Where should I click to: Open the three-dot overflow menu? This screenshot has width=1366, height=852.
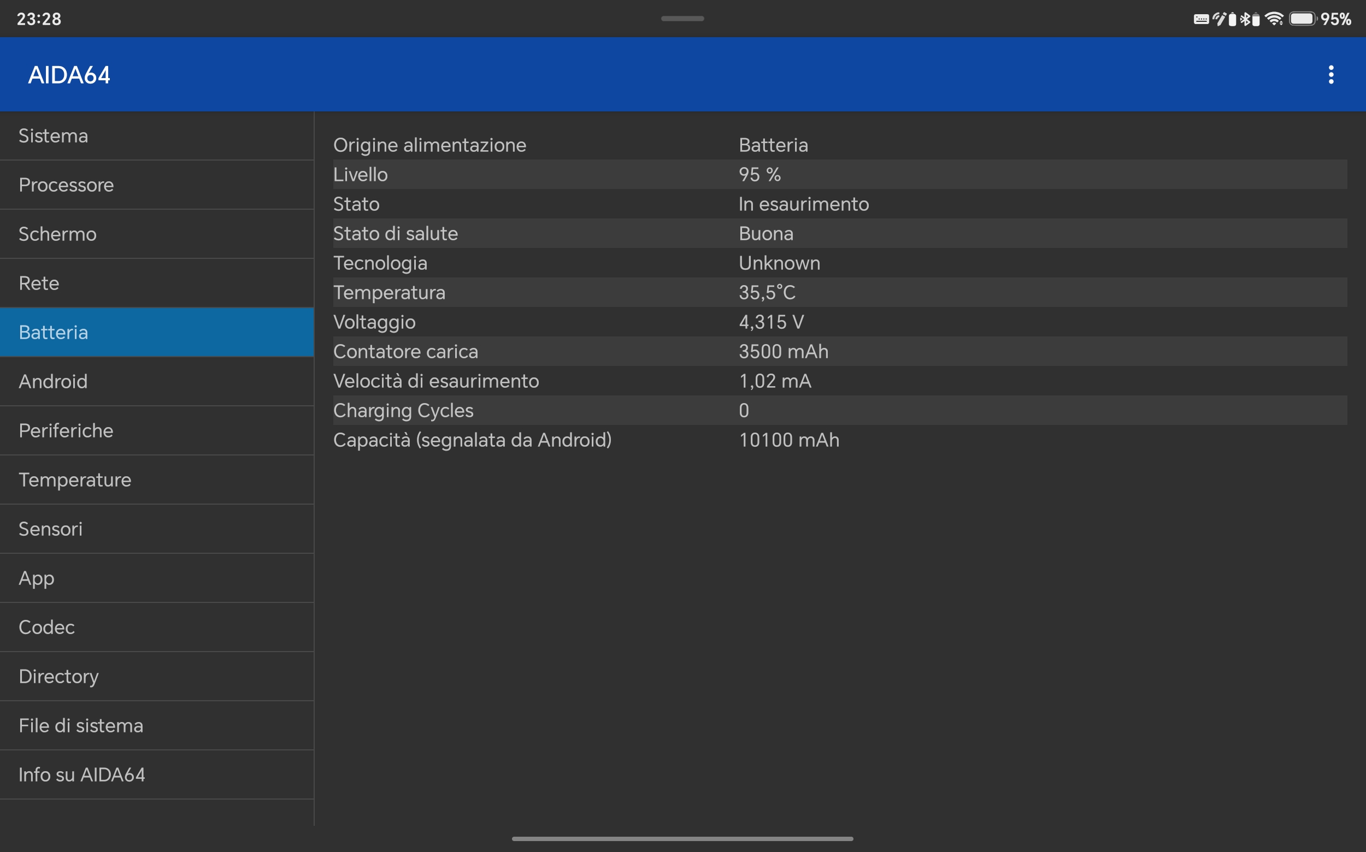1331,74
